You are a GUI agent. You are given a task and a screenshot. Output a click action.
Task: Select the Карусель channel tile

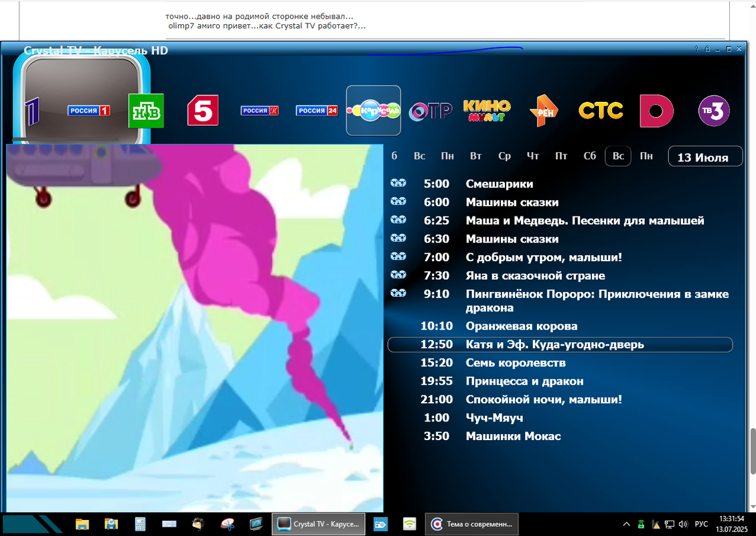tap(373, 111)
